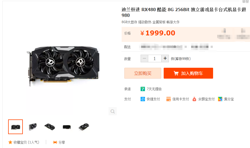This screenshot has height=148, width=250.
Task: Add the item via the 加入购物车 button
Action: tap(188, 73)
